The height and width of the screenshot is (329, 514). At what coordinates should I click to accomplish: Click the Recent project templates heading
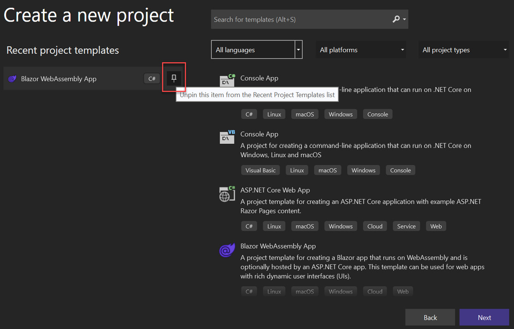click(63, 50)
